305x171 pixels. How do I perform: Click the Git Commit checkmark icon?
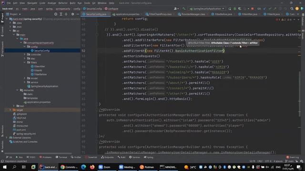tap(270, 9)
